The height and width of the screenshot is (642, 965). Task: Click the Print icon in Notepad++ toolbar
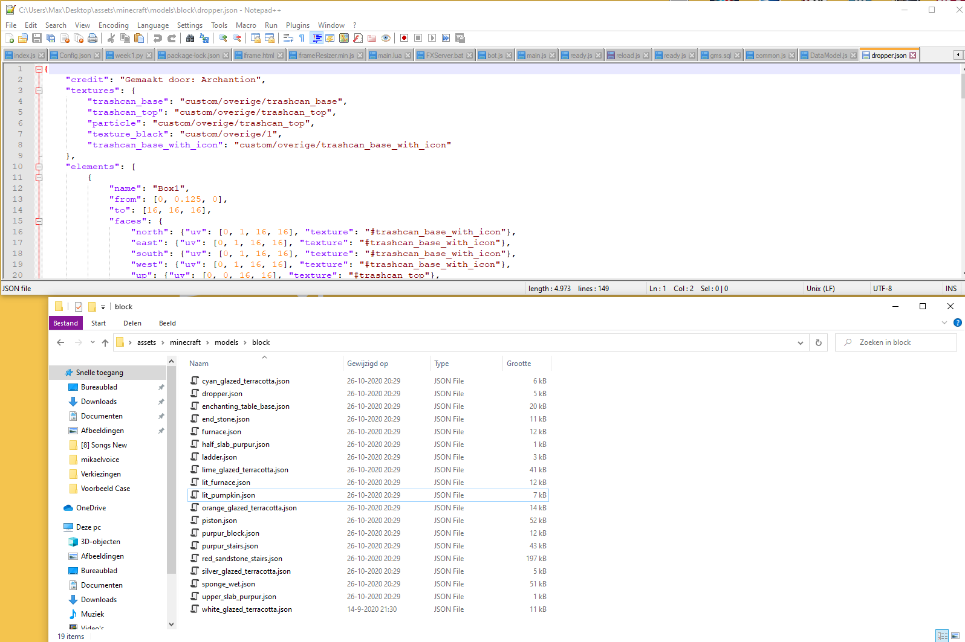(x=93, y=38)
